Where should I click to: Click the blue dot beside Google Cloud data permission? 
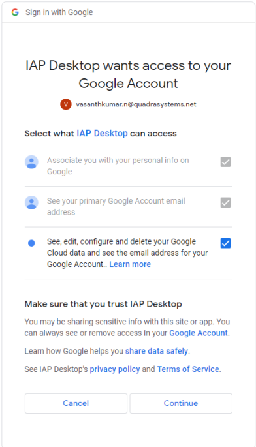(x=32, y=243)
